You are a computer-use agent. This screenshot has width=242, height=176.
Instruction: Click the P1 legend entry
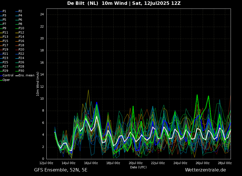4,11
